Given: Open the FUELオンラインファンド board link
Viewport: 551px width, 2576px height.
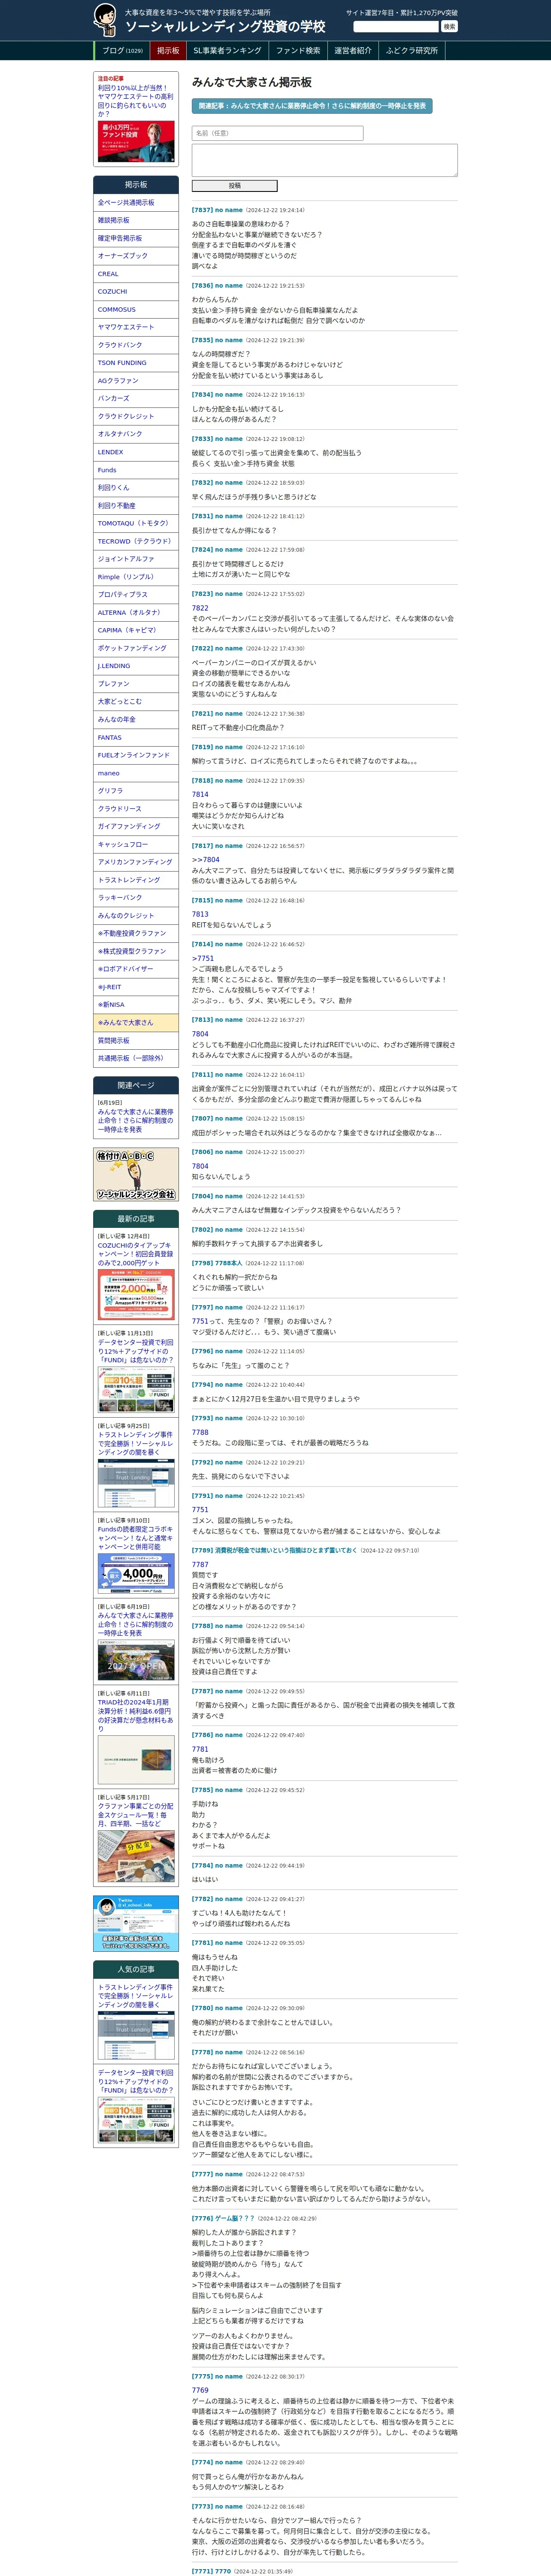Looking at the screenshot, I should tap(136, 755).
